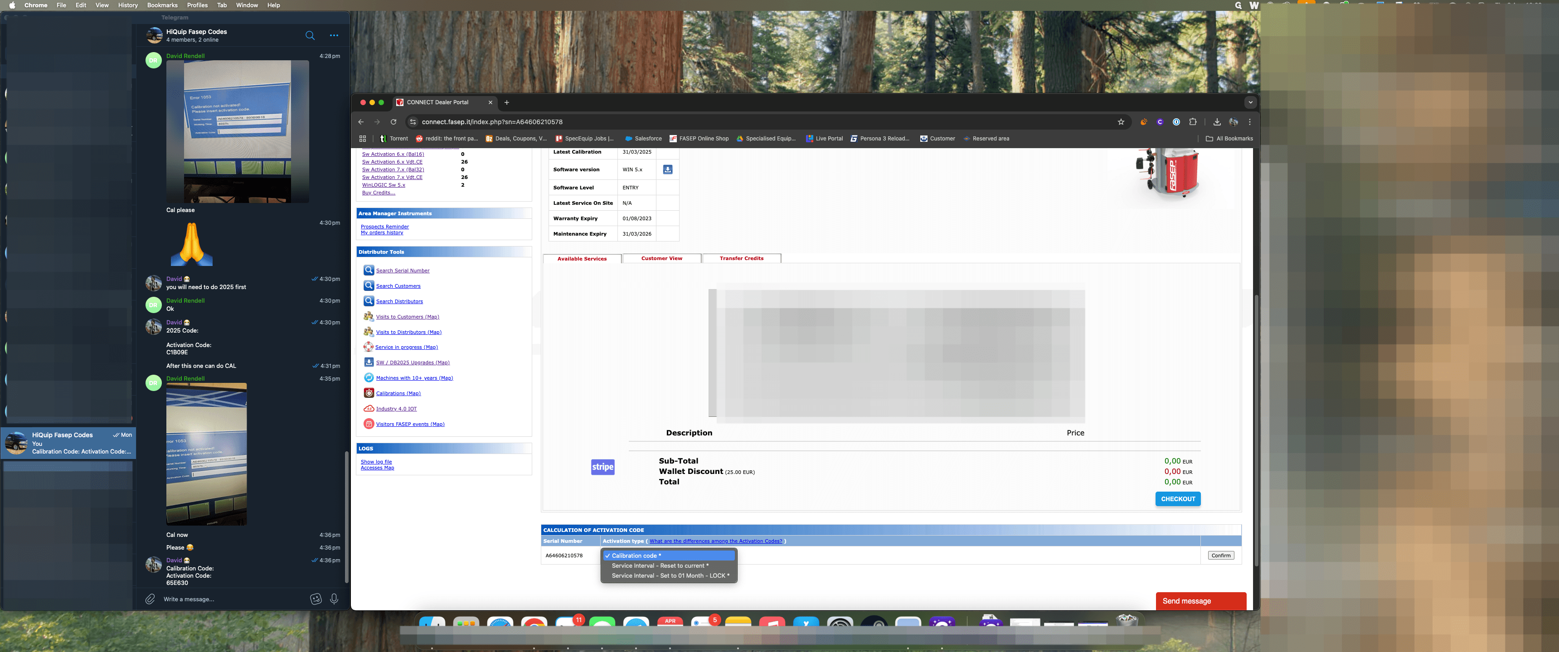The height and width of the screenshot is (652, 1559).
Task: Bookmark this page with the star icon
Action: tap(1121, 121)
